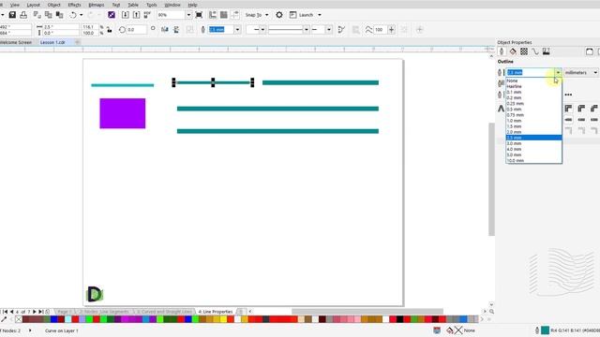Click the Outline pen tab in Object Properties

point(502,51)
